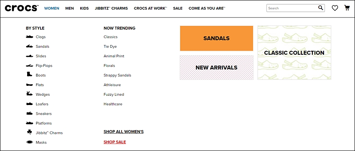
Task: Open the Classic Collection tile
Action: click(294, 53)
